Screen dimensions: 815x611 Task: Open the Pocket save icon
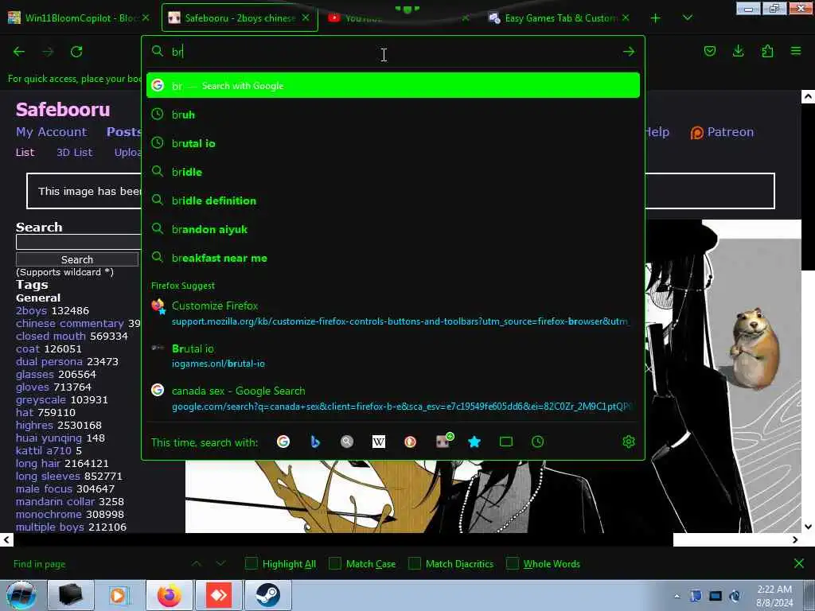(709, 51)
